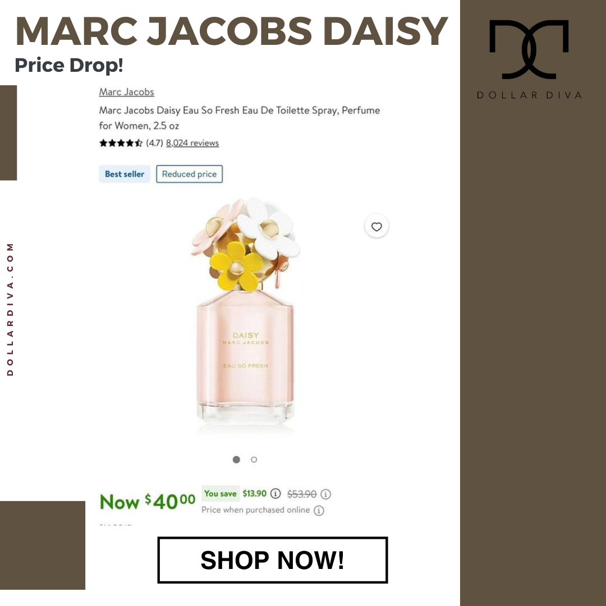606x606 pixels.
Task: Click the Price Drop! subtitle text
Action: pyautogui.click(x=69, y=65)
